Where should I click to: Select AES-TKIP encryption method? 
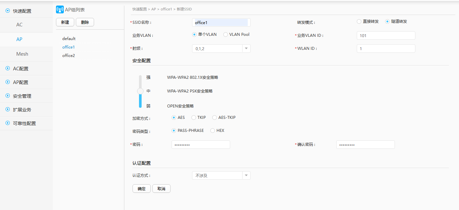[x=215, y=118]
